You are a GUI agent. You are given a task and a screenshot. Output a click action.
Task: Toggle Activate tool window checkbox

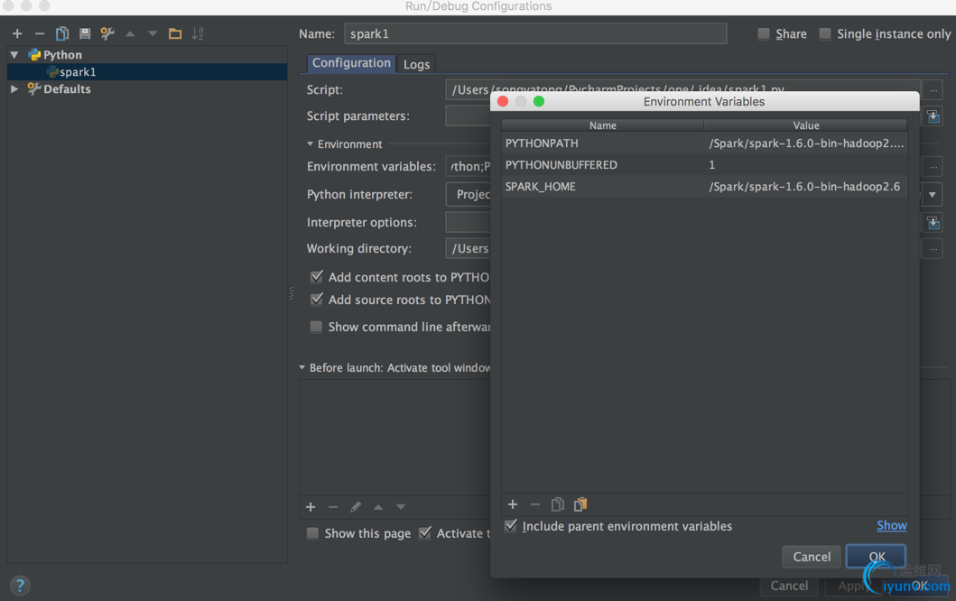pyautogui.click(x=425, y=532)
